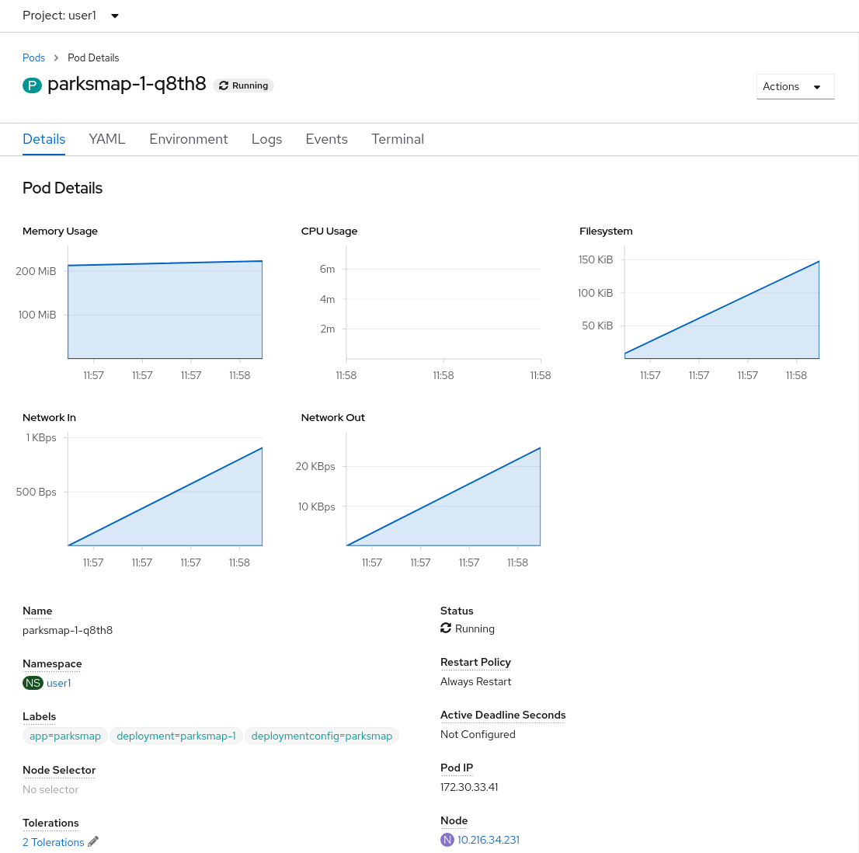View the Events tab
Viewport: 859px width, 853px height.
[326, 139]
